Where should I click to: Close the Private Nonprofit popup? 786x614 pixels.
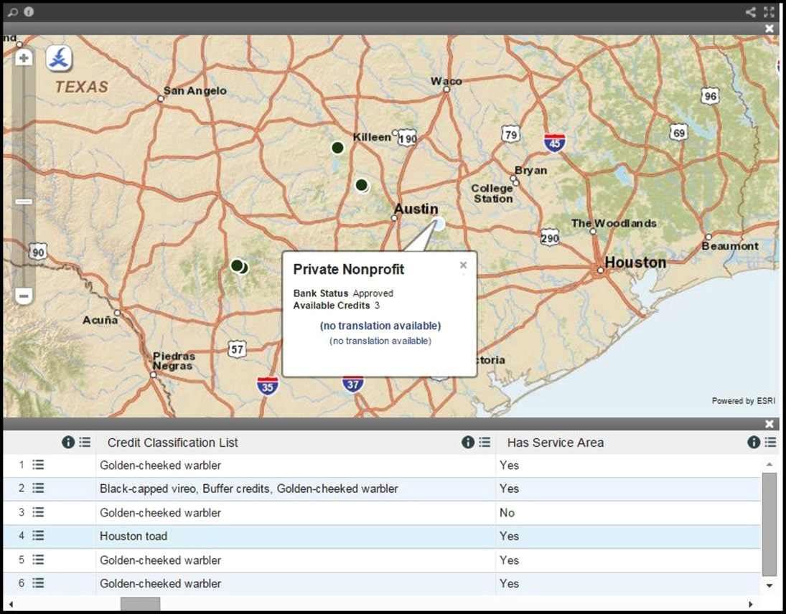click(463, 265)
